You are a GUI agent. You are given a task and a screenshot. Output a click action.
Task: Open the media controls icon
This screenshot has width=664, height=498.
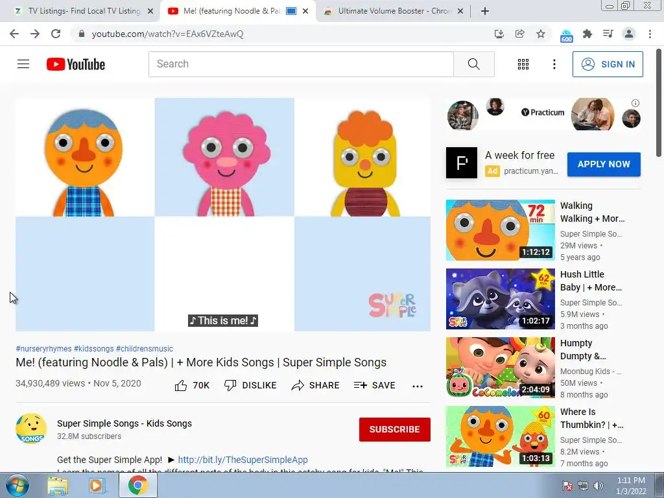click(608, 34)
